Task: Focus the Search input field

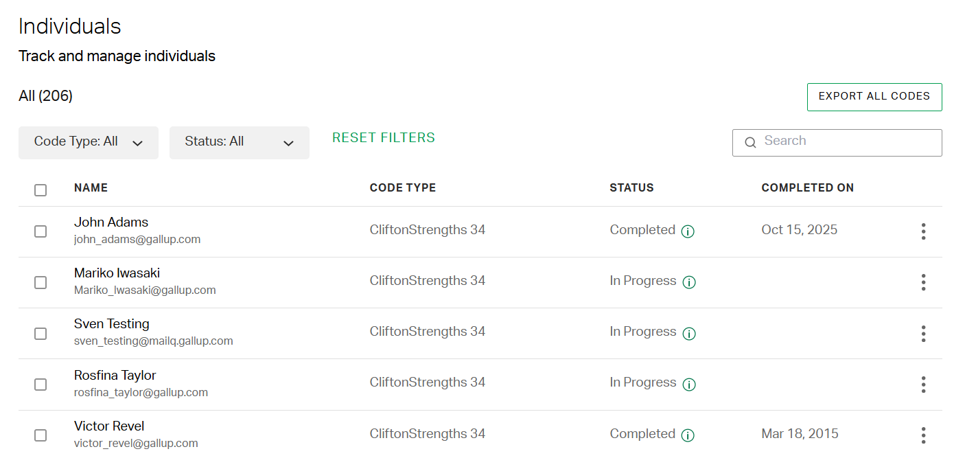Action: [x=837, y=143]
